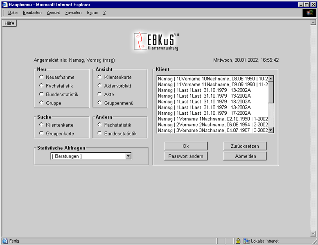This screenshot has width=318, height=245.
Task: Click the padlock security icon in status bar
Action: [238, 241]
